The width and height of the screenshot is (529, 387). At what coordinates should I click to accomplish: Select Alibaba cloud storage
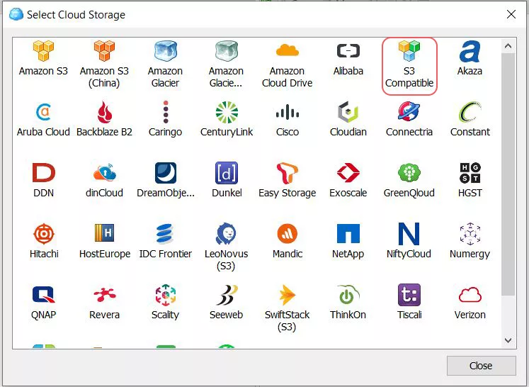coord(348,52)
